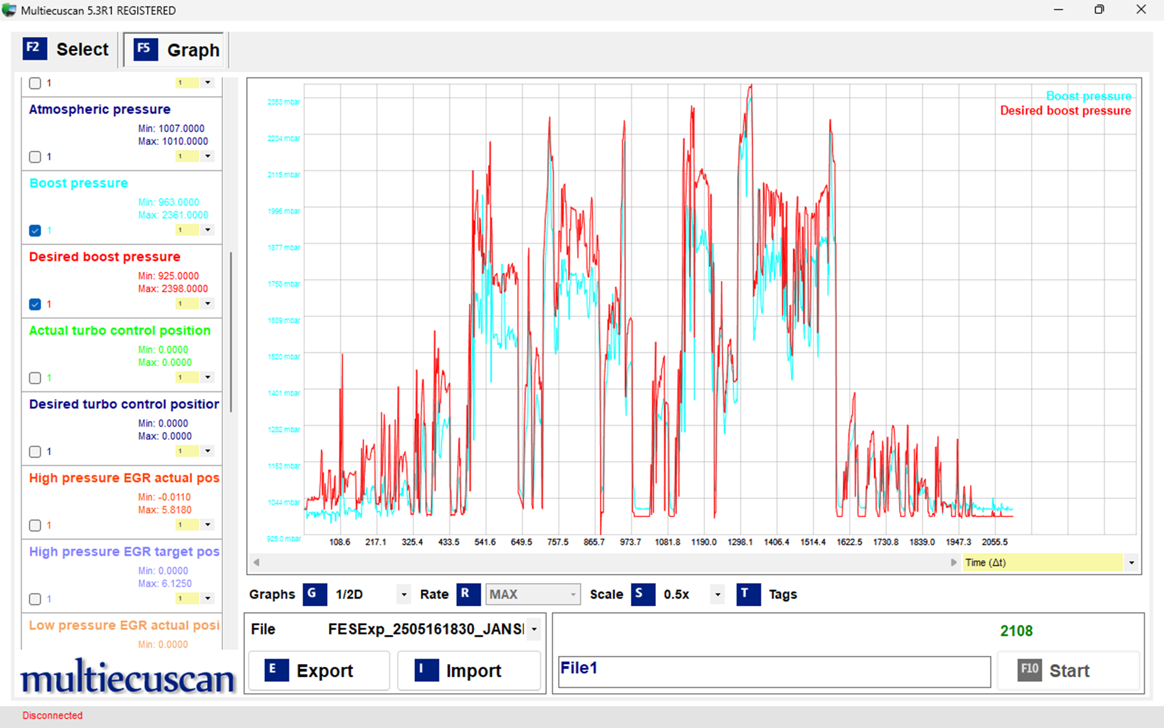Click the Boost pressure parameter title
This screenshot has width=1164, height=728.
pos(79,183)
